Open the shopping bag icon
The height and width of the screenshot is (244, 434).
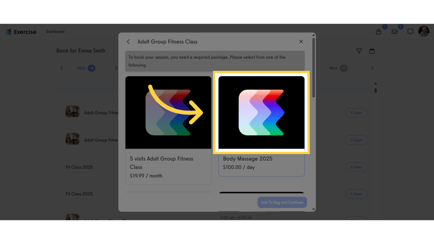pos(379,31)
